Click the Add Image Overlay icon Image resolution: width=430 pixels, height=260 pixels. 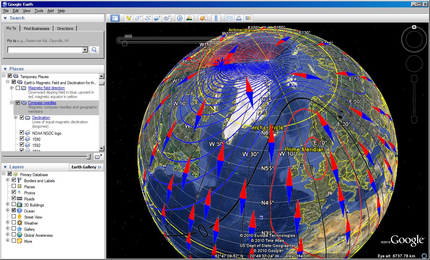click(x=157, y=18)
